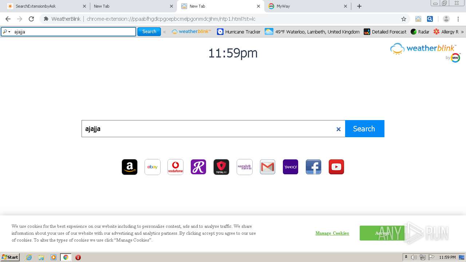Viewport: 466px width, 262px height.
Task: Collapse the toolbar with the left chevrons
Action: (x=165, y=32)
